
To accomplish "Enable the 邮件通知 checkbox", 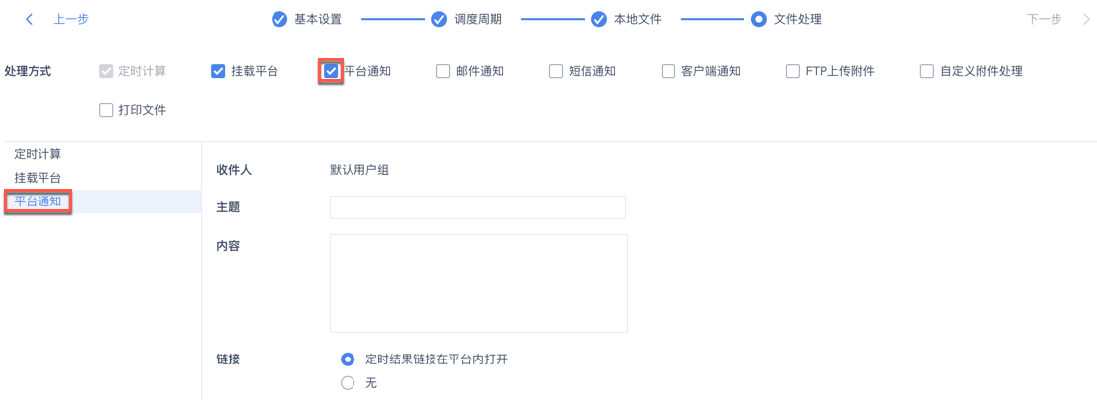I will coord(443,71).
